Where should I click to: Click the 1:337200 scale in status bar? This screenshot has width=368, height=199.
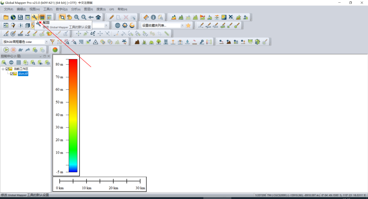(260, 195)
